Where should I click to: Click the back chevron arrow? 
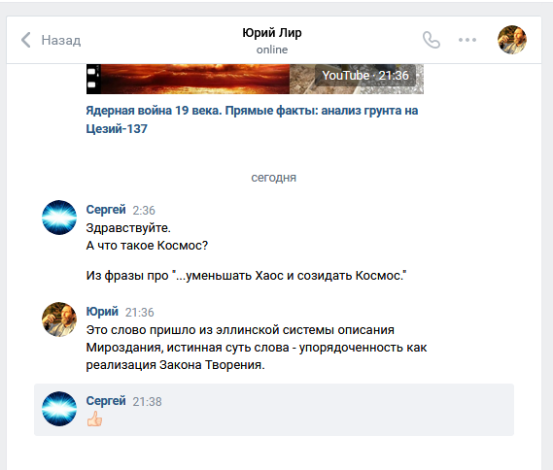[25, 40]
